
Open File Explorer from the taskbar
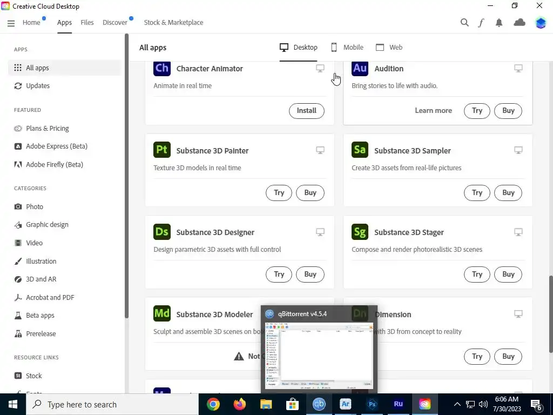[266, 404]
